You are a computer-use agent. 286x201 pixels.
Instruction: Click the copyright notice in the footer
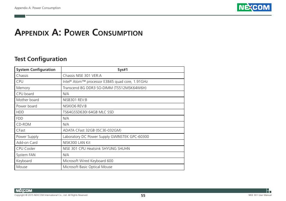pos(51,195)
